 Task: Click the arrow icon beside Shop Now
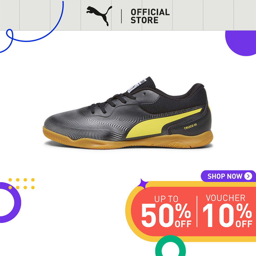248,176
